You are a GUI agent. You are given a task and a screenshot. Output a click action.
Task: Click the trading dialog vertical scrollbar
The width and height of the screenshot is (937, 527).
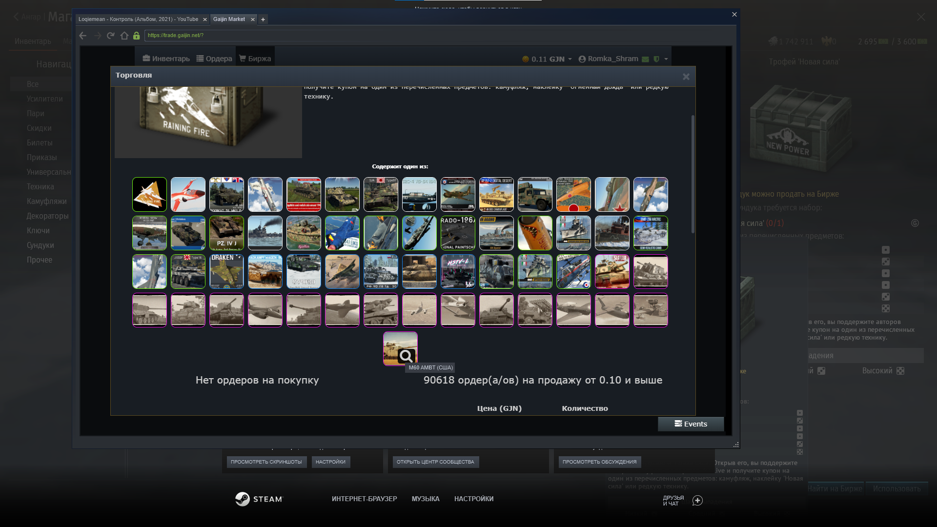tap(692, 174)
